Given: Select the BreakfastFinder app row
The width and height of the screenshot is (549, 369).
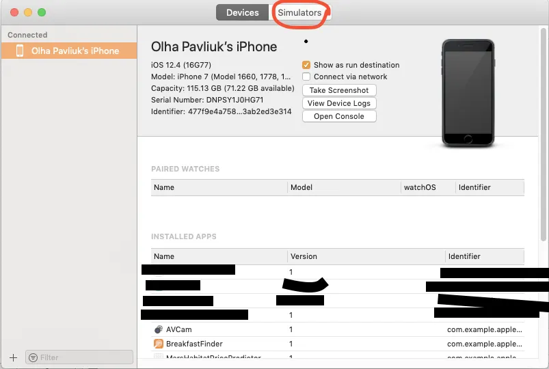Looking at the screenshot, I should 338,344.
